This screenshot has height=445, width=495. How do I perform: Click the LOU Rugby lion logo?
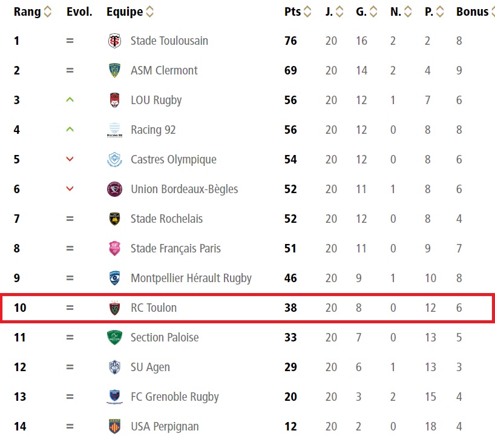pyautogui.click(x=114, y=100)
